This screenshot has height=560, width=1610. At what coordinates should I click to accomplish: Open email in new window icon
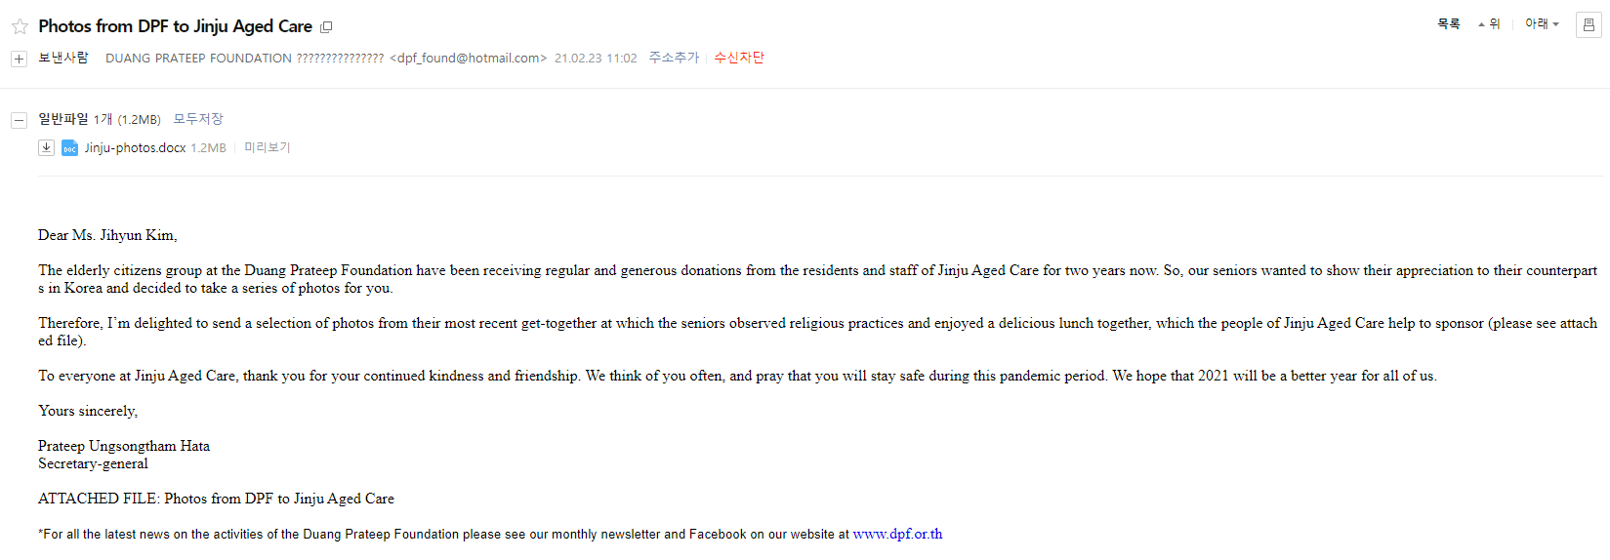(x=326, y=27)
